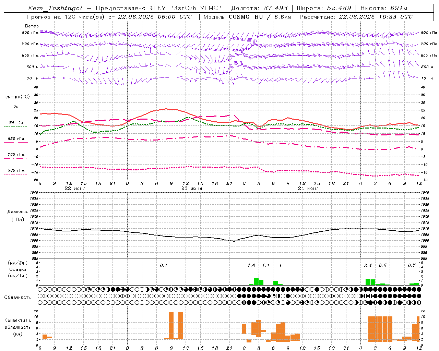Click the (мм/3ч.) precipitation unit label
Viewport: 439px width, 351px height.
(x=18, y=263)
